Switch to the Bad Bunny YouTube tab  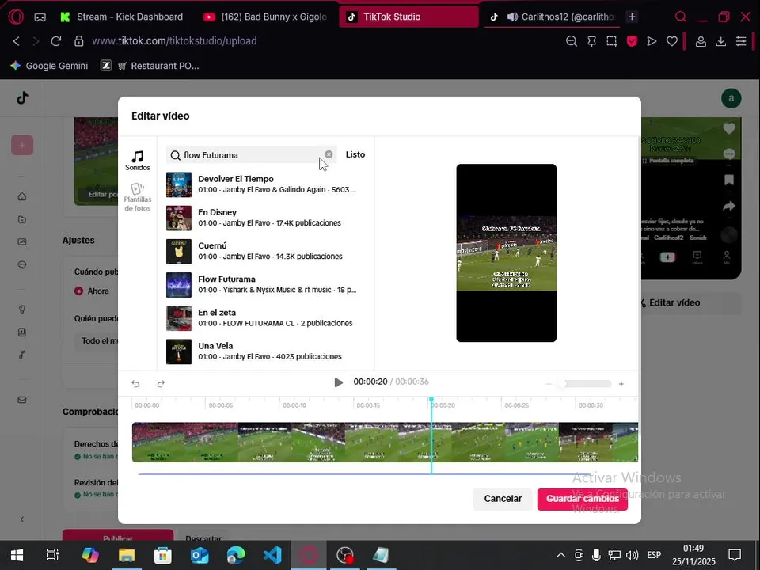(x=266, y=17)
